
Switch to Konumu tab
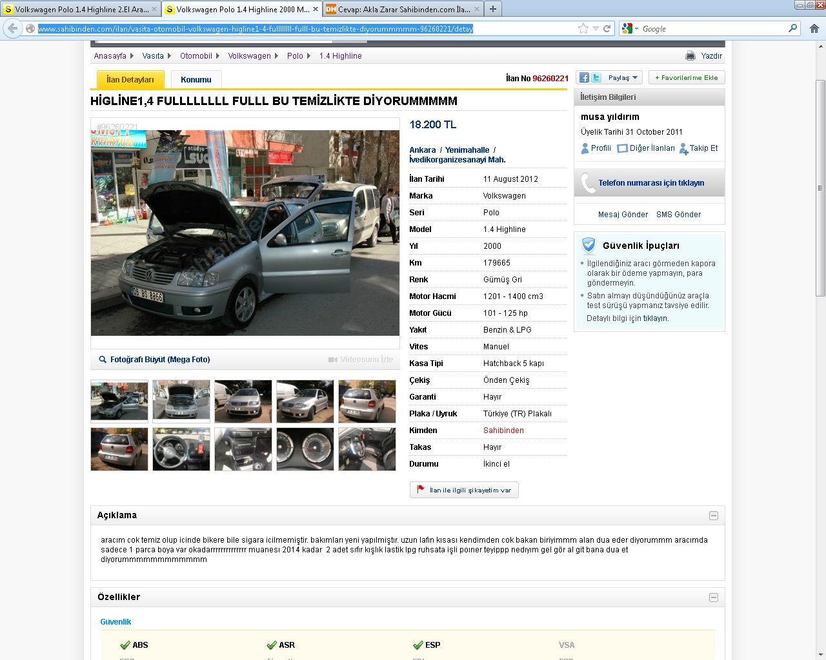coord(196,79)
